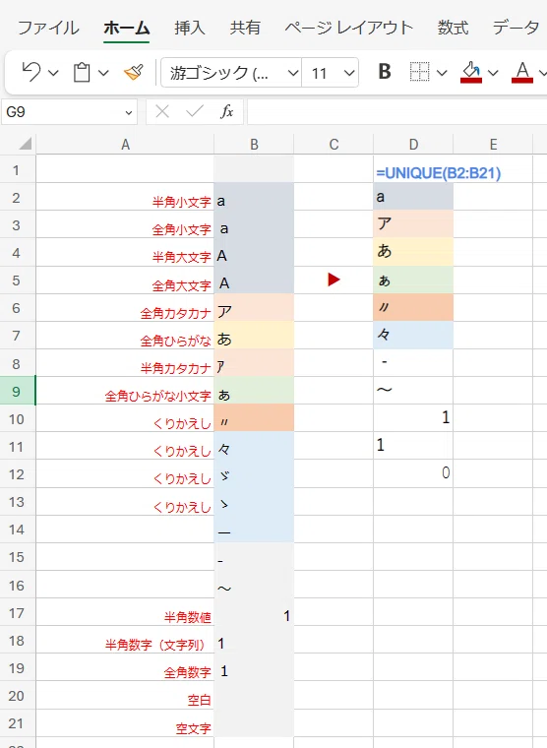Viewport: 547px width, 748px height.
Task: Click cell labeled 半角カタカナ
Action: [x=125, y=363]
